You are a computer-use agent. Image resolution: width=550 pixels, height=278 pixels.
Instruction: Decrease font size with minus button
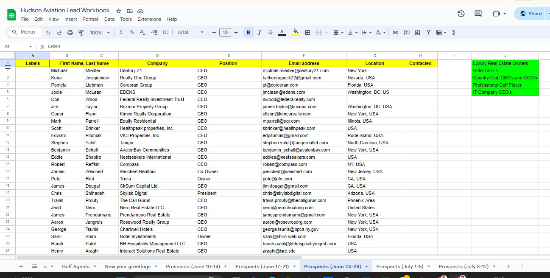[214, 32]
